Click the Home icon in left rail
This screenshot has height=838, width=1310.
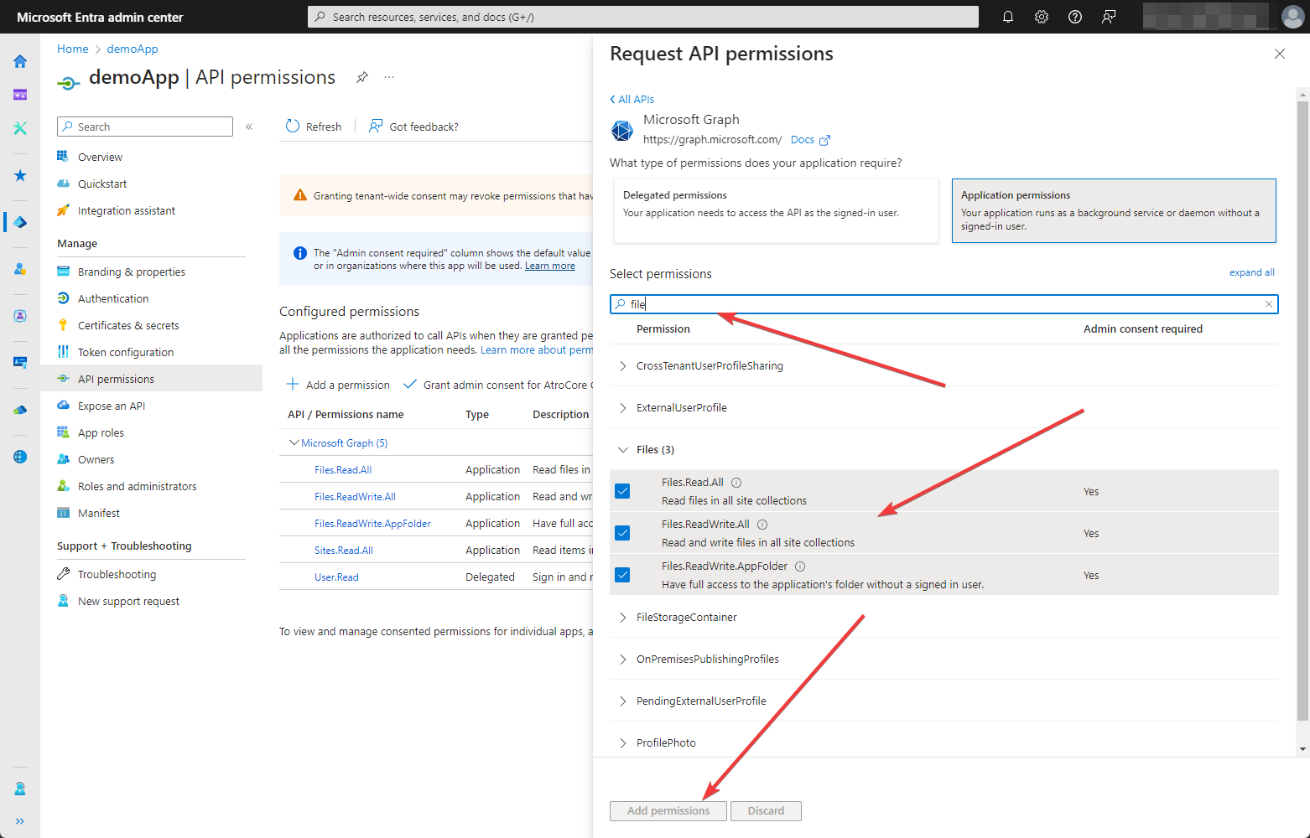tap(20, 61)
